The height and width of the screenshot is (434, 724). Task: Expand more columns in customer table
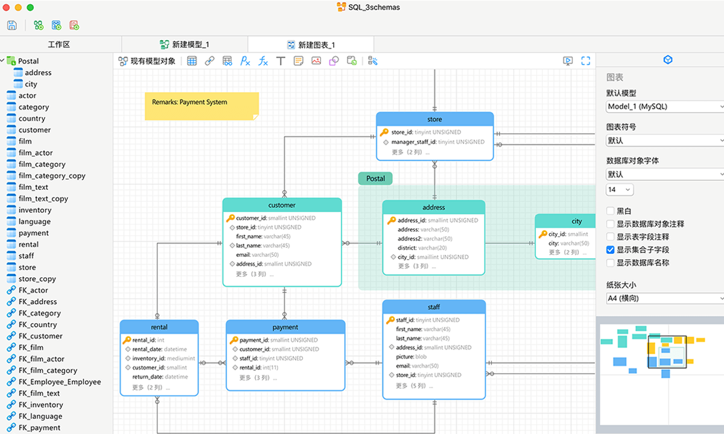[x=255, y=274]
